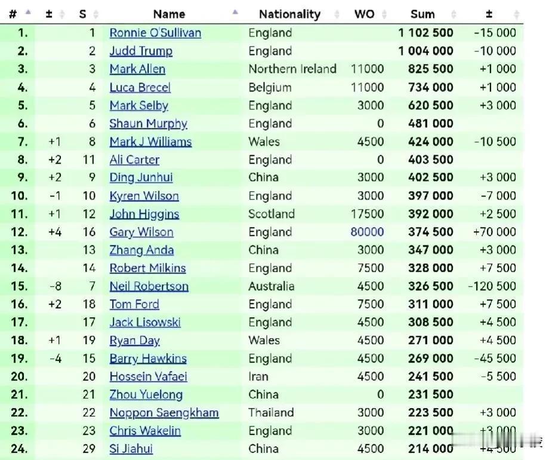The image size is (555, 460).
Task: Sort by S seeding column header
Action: (x=82, y=14)
